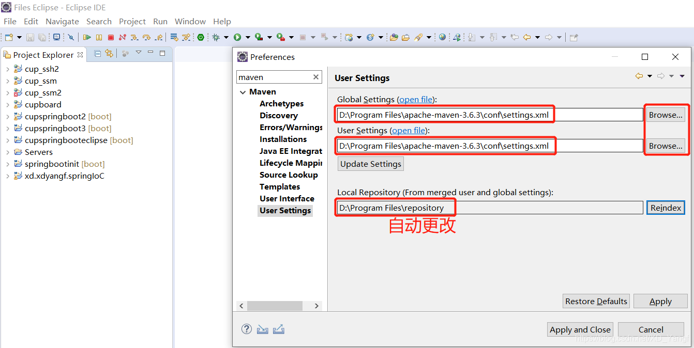Image resolution: width=694 pixels, height=348 pixels.
Task: Click the Debug bug icon
Action: pos(216,37)
